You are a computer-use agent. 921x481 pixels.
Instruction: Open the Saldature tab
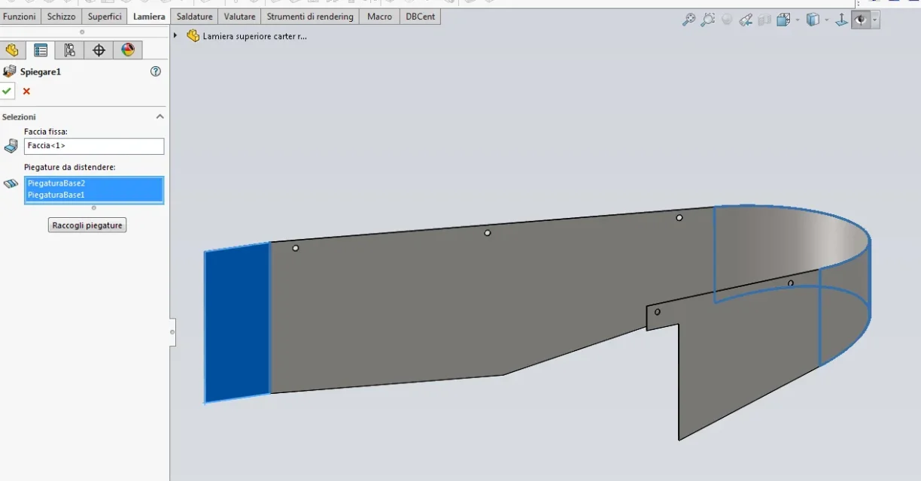195,17
